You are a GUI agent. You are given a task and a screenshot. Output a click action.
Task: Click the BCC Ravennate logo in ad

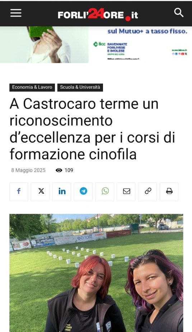[x=110, y=48]
